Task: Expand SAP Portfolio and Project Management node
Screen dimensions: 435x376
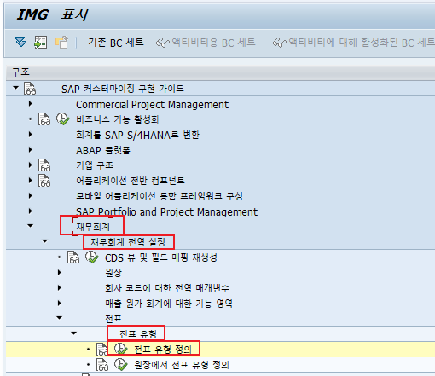Action: (31, 211)
